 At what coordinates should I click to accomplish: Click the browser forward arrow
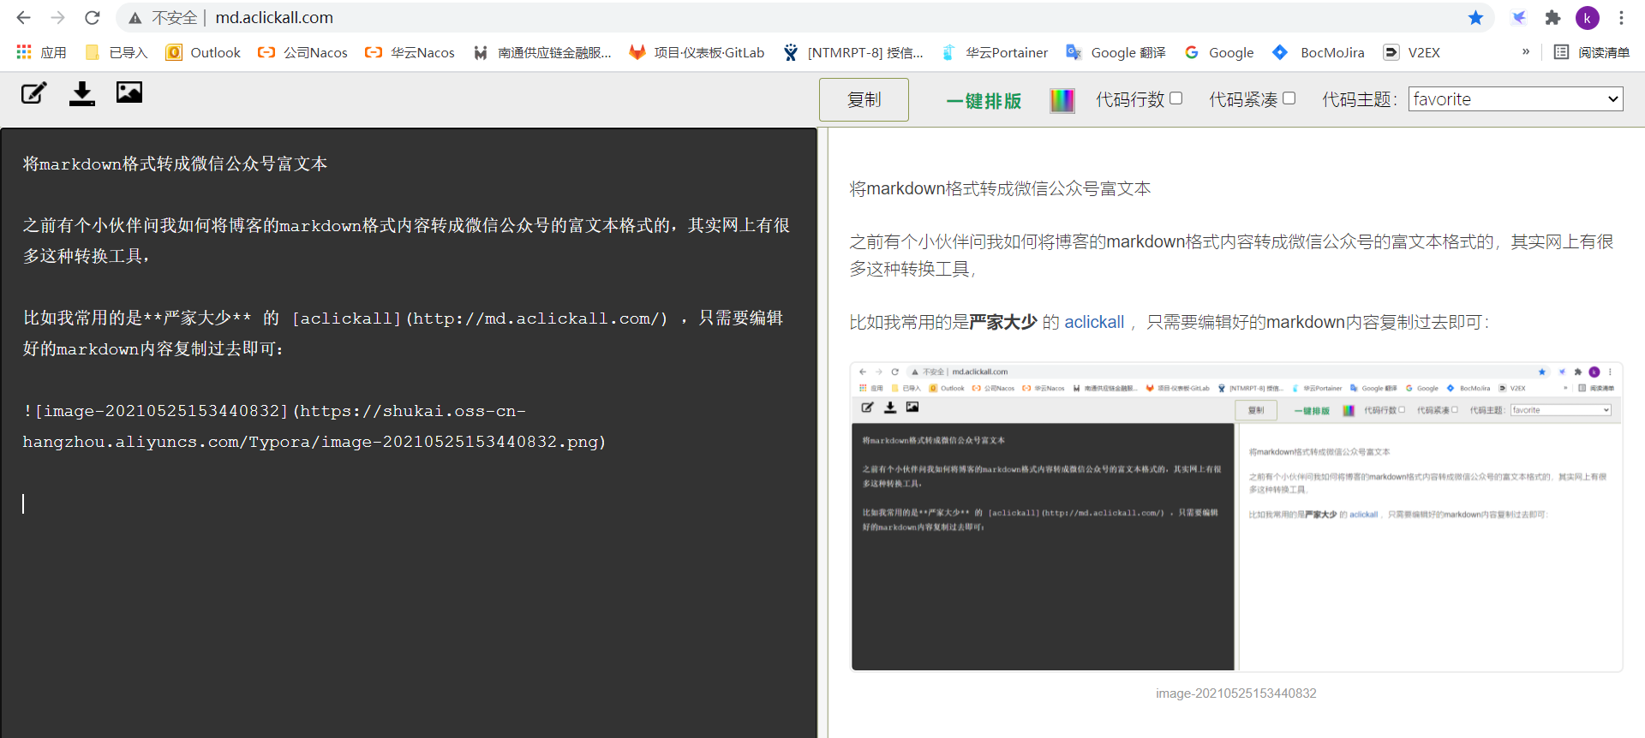tap(57, 17)
